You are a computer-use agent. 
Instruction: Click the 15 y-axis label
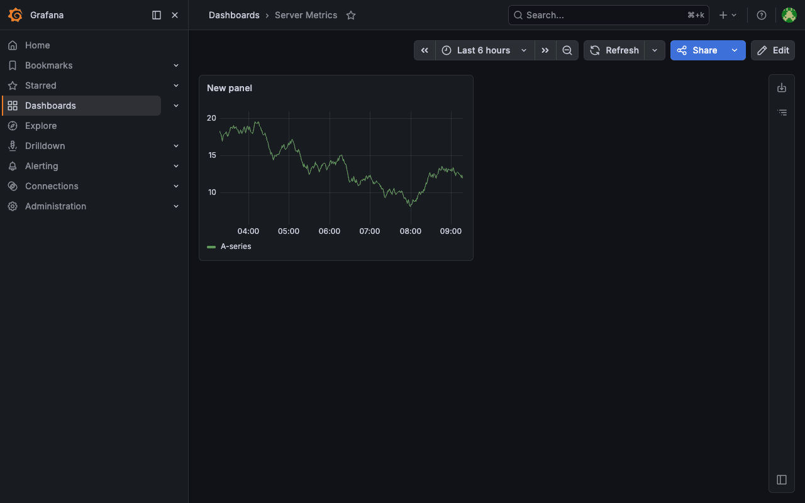coord(211,155)
